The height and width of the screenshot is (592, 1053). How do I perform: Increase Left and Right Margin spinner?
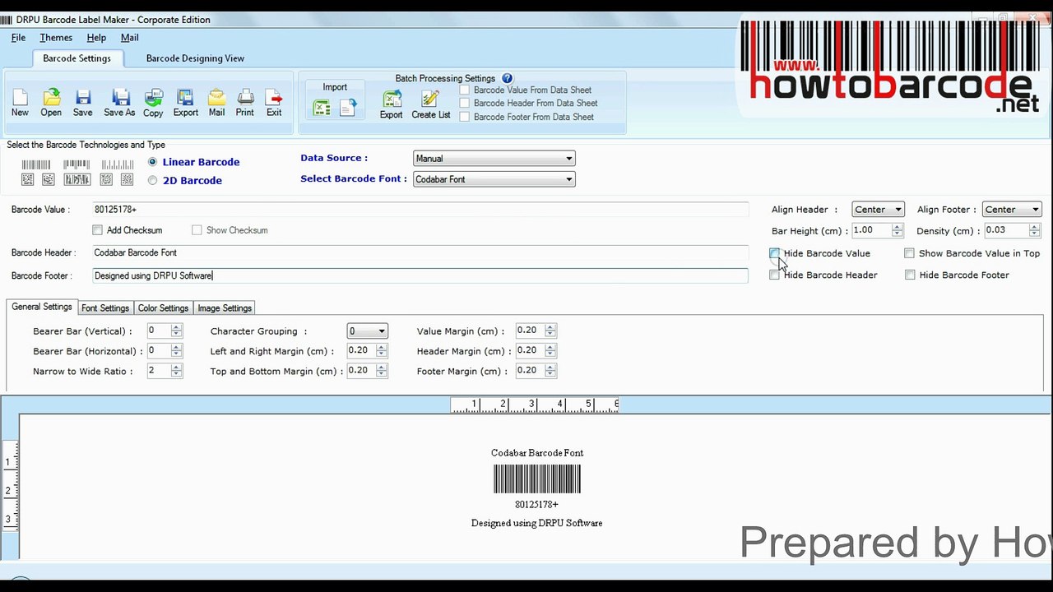381,347
